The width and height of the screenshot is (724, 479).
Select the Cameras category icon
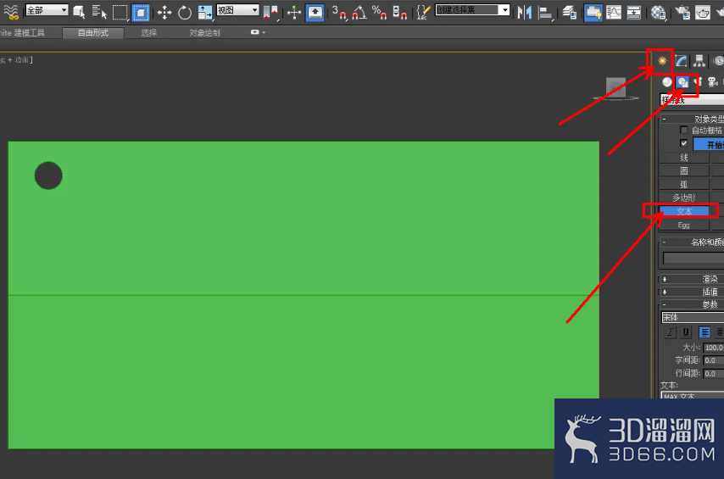click(x=713, y=82)
